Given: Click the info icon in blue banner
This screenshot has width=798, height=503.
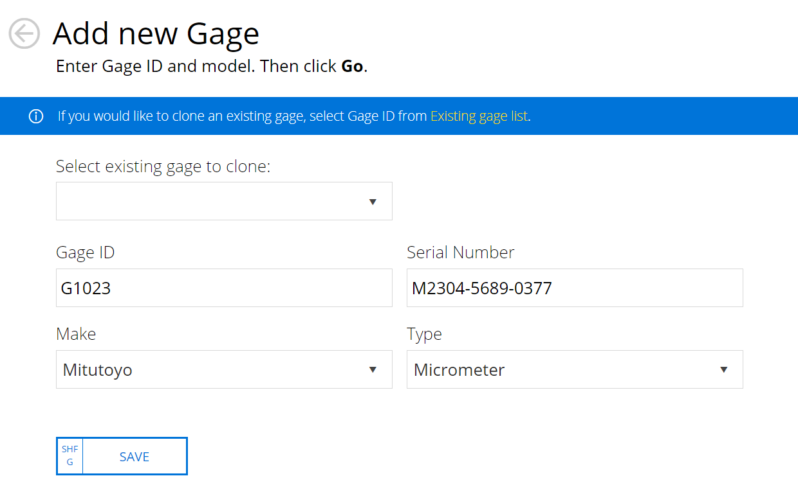Looking at the screenshot, I should pos(36,116).
